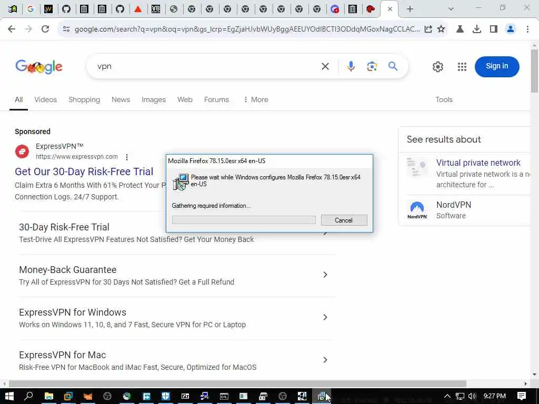Open Virtual private network result

coord(478,163)
